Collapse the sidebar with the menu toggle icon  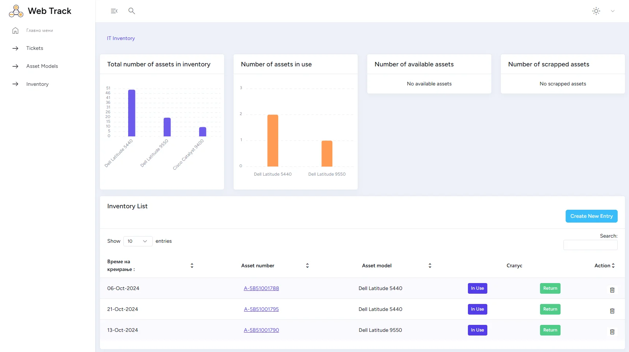click(114, 11)
